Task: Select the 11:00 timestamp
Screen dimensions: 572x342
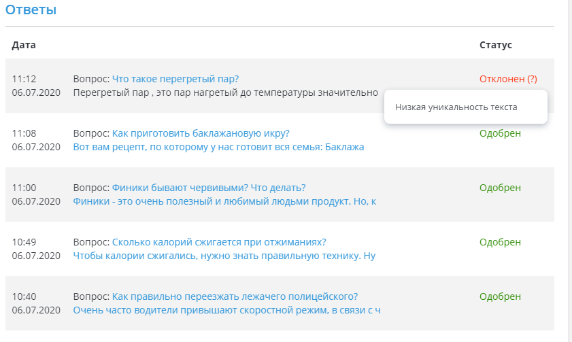Action: [24, 188]
